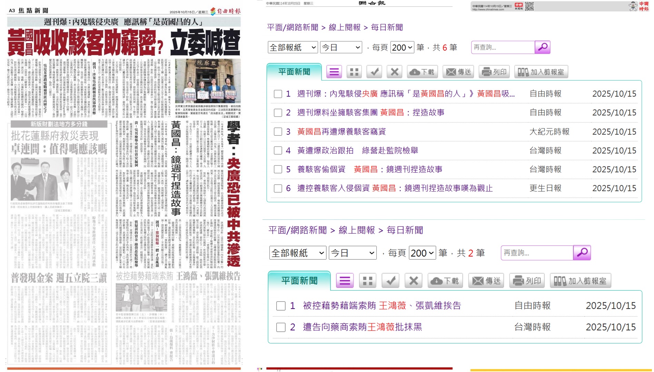Open 今日 date dropdown in the upper panel
The width and height of the screenshot is (654, 372).
pos(341,47)
